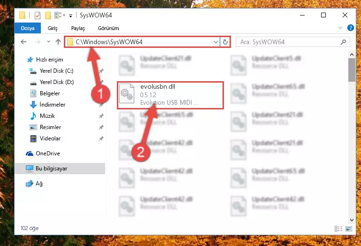The width and height of the screenshot is (361, 246).
Task: Select Hızlı erişim in navigation pane
Action: (45, 60)
